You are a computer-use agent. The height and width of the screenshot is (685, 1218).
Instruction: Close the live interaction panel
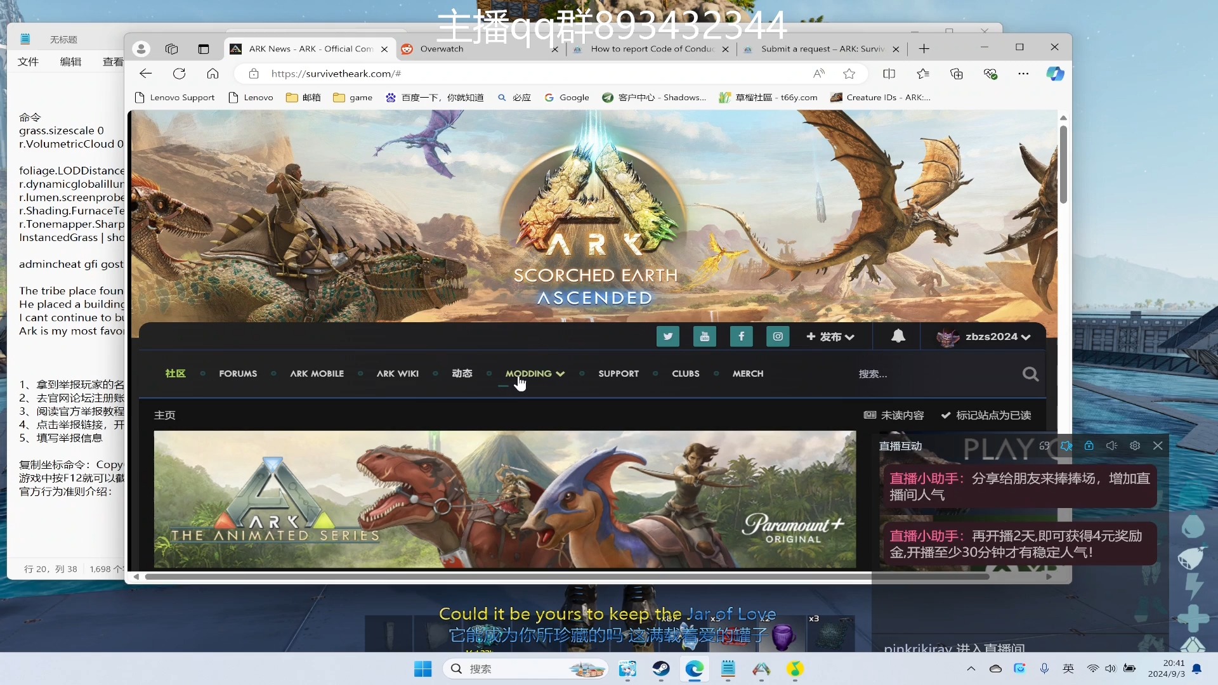(1158, 446)
